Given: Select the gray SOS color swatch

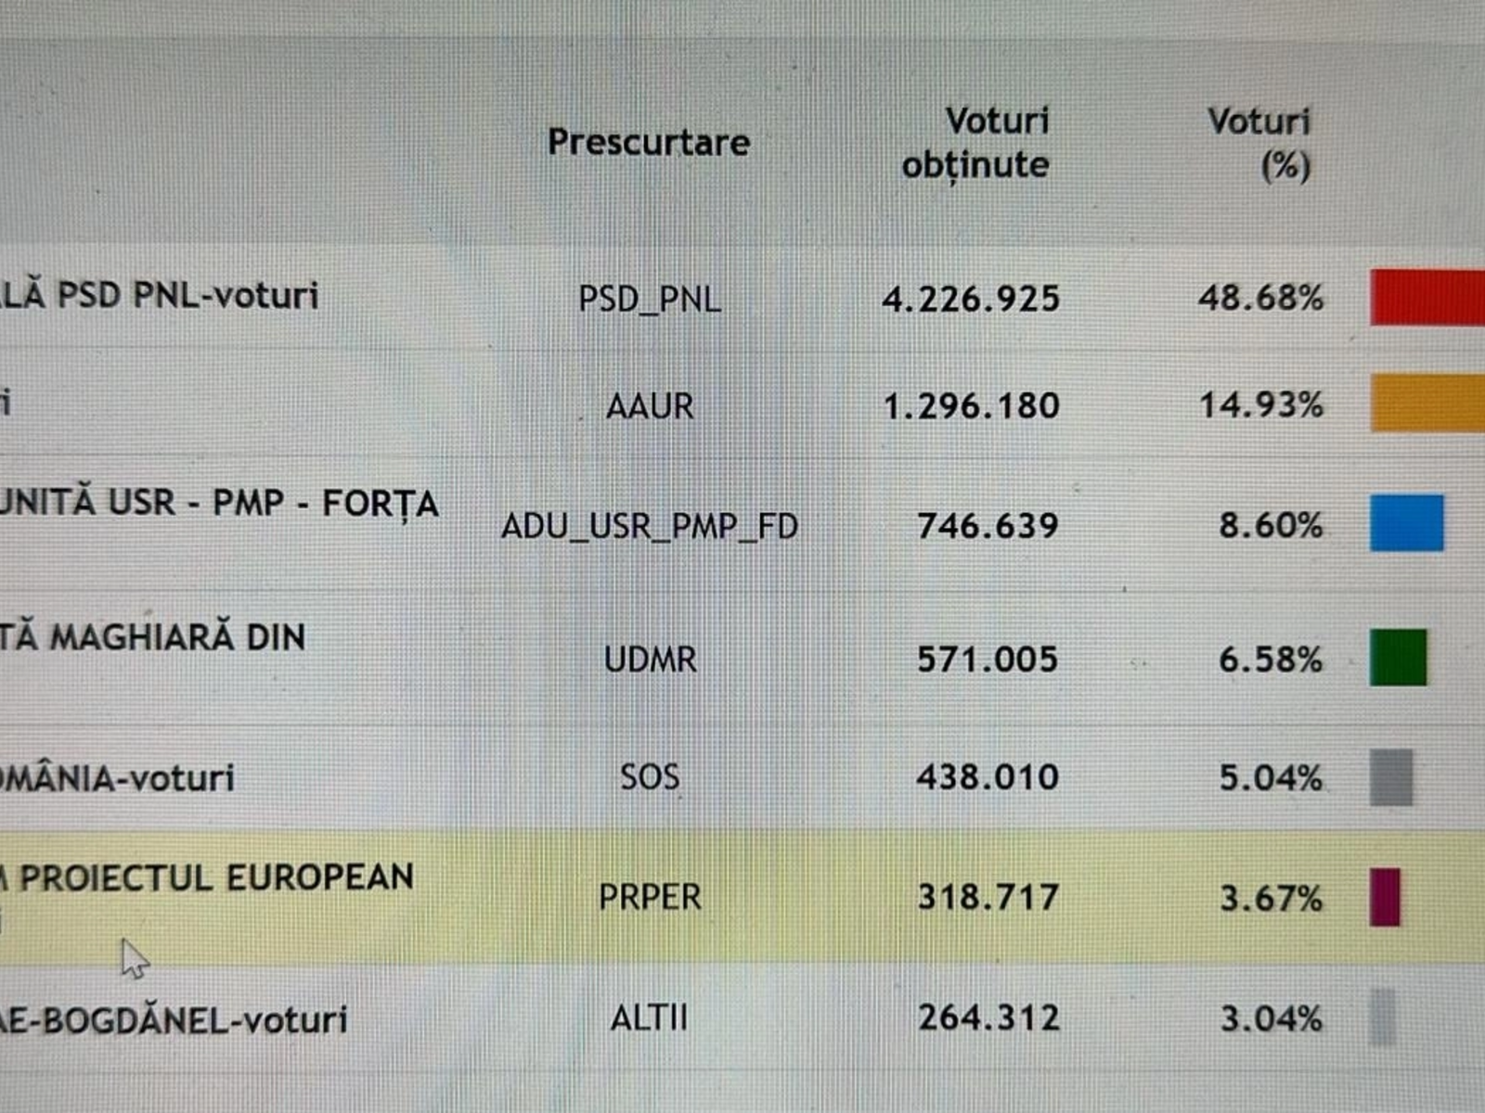Looking at the screenshot, I should click(1391, 777).
